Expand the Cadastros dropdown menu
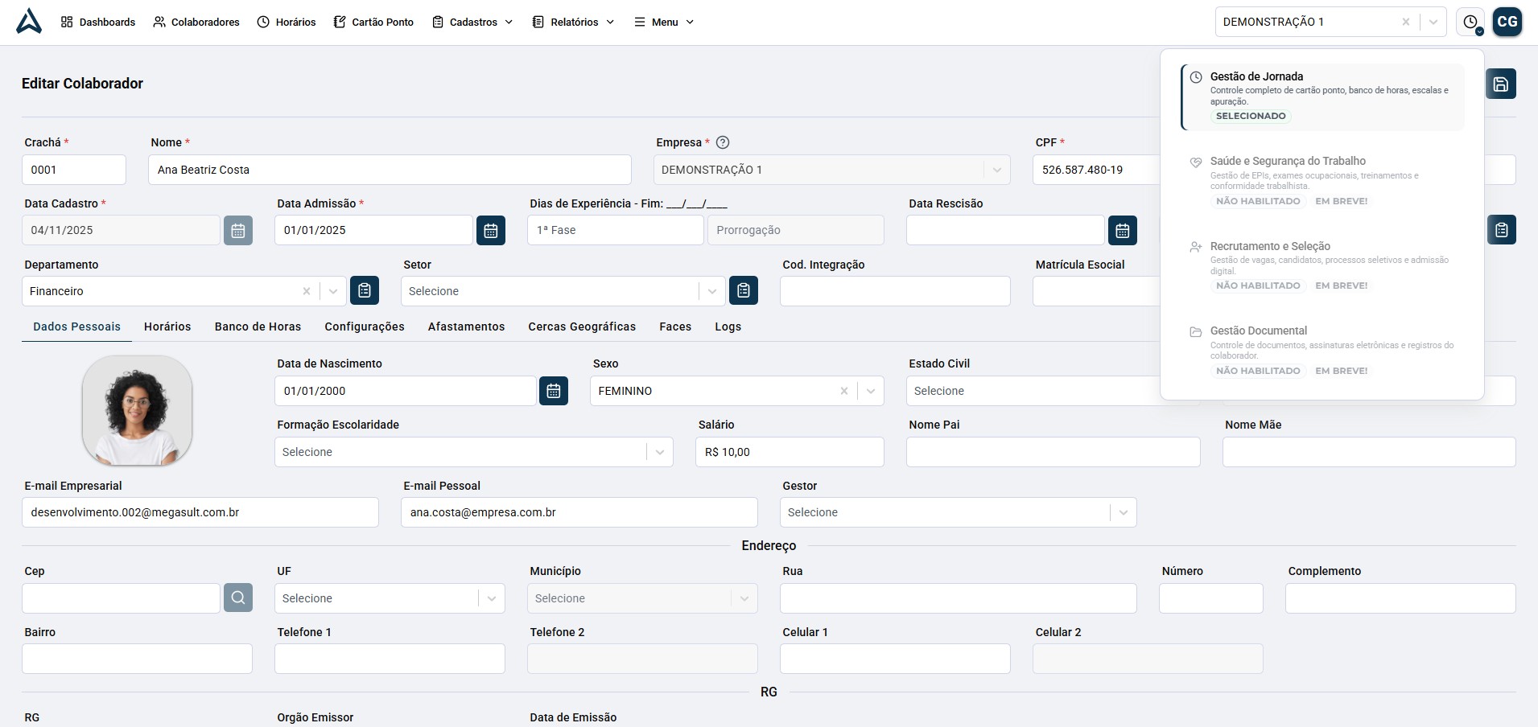1538x727 pixels. click(472, 22)
